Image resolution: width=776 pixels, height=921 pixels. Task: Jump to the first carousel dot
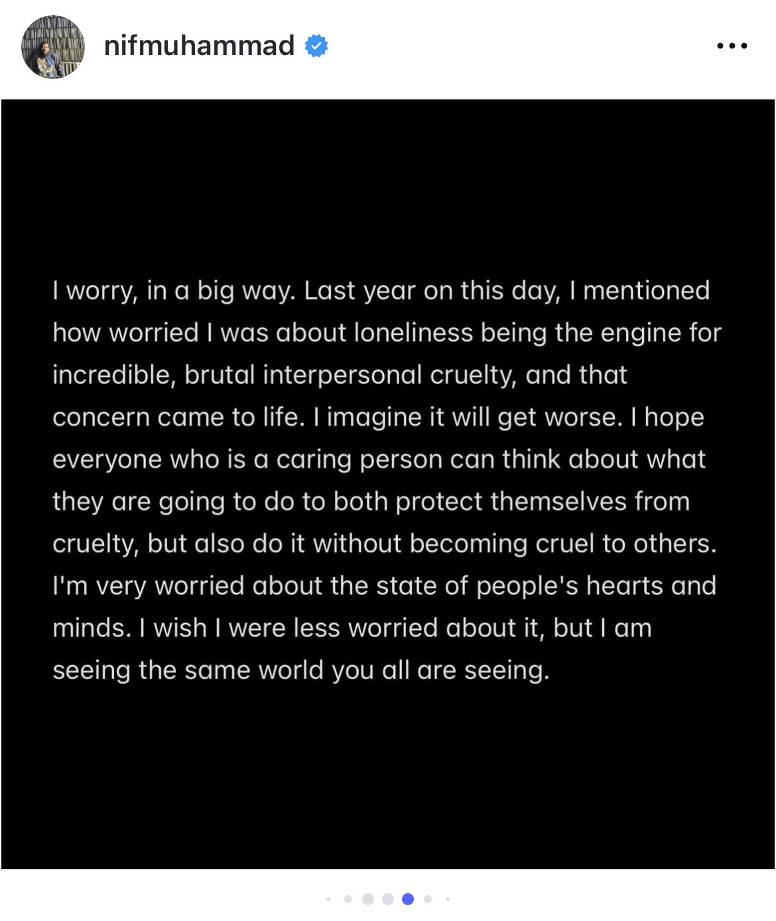pos(328,899)
